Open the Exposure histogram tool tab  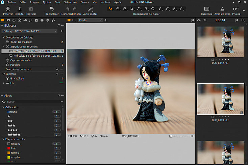tap(25, 20)
